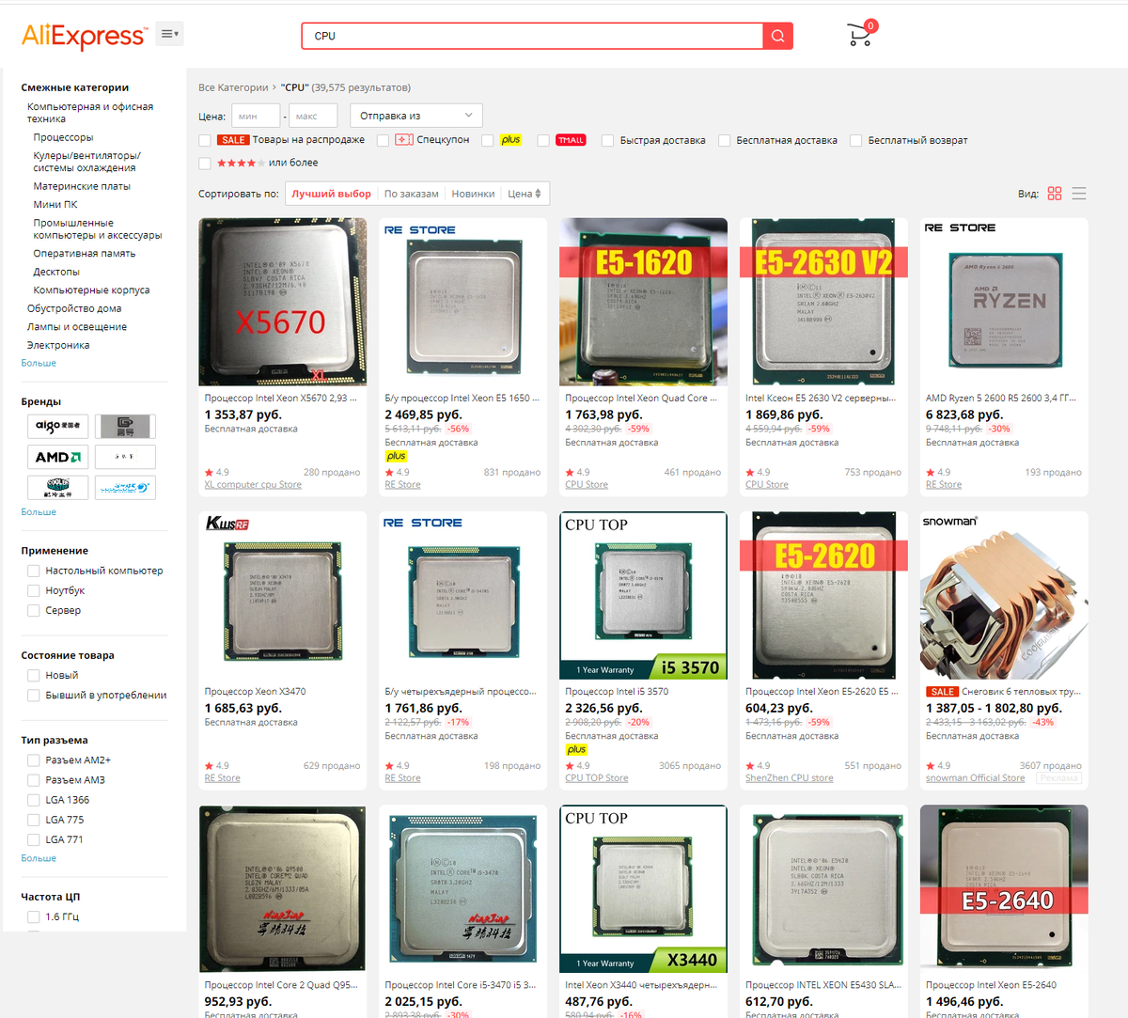The image size is (1128, 1018).
Task: Enable 'Быстрая доставка' checkbox
Action: [x=608, y=140]
